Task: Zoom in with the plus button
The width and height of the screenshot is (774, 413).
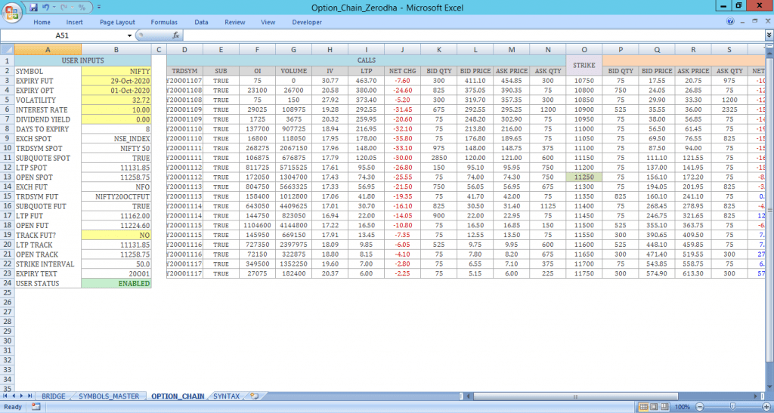Action: [x=766, y=407]
